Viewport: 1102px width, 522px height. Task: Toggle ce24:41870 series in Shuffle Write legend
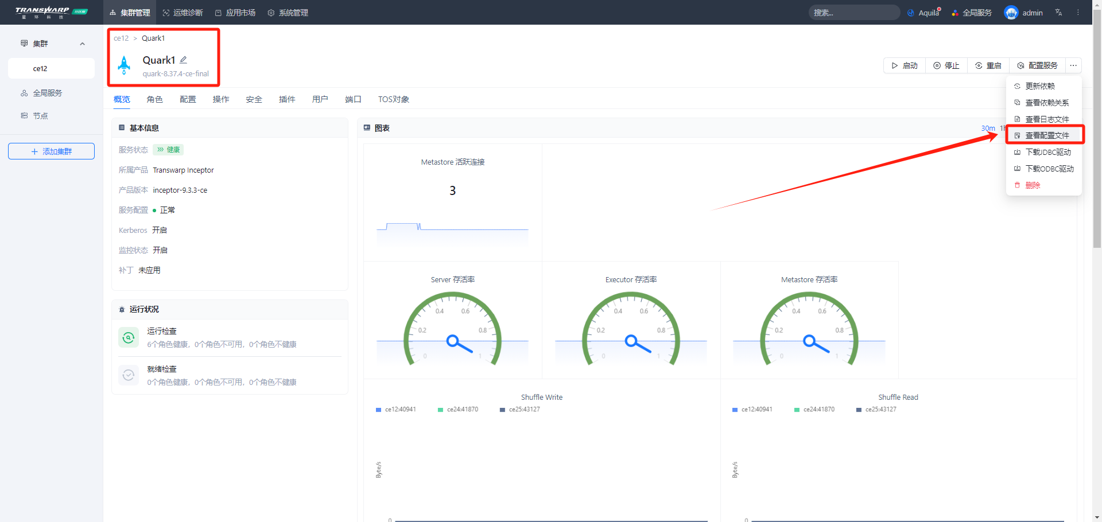(x=458, y=410)
